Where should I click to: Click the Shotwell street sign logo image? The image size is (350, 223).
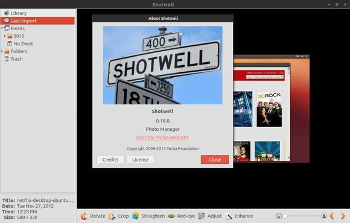[x=162, y=65]
